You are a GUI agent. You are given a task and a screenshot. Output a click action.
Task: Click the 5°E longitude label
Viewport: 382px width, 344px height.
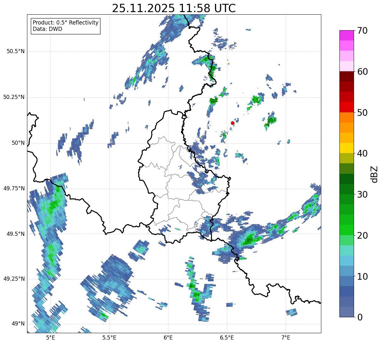[50, 338]
